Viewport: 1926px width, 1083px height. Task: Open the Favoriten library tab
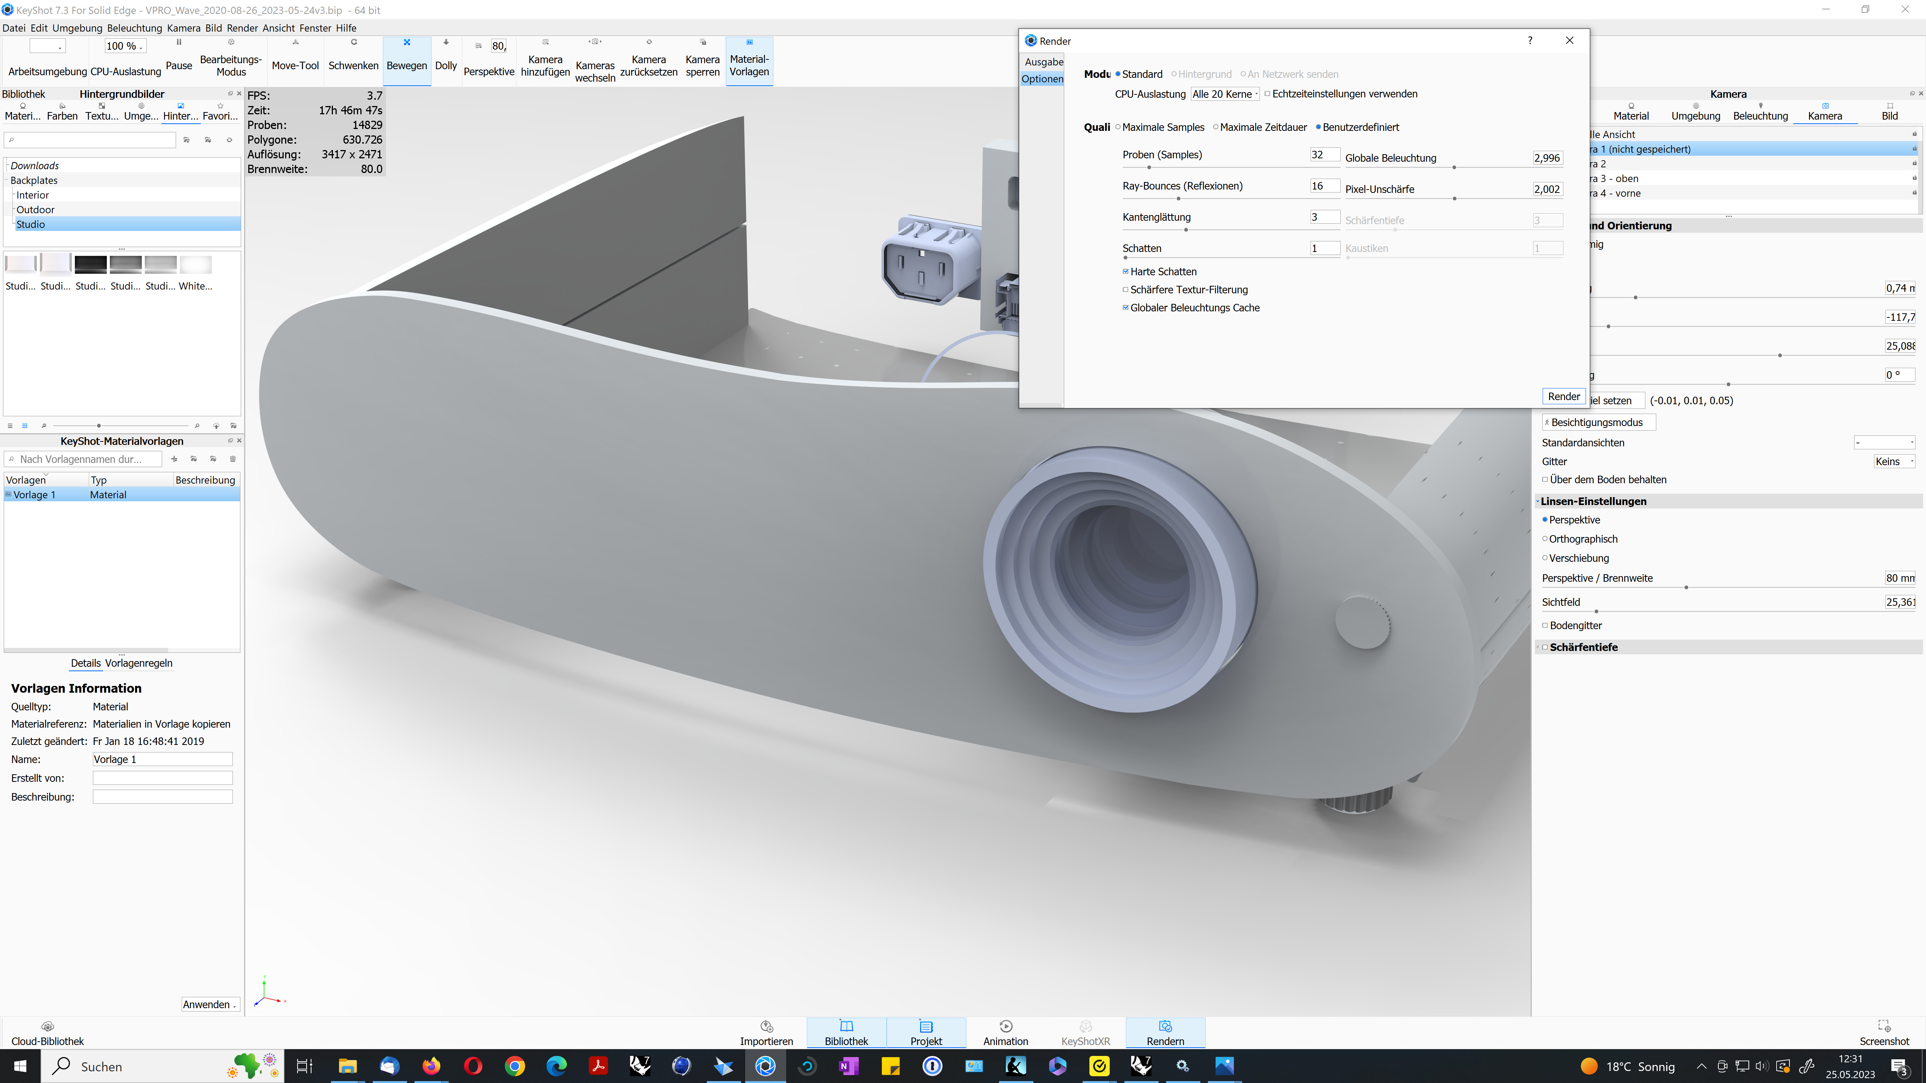coord(220,111)
